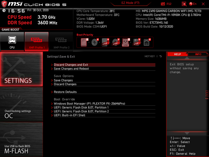Click the arrow before Discard Changes option
This screenshot has width=209, height=157.
52,84
